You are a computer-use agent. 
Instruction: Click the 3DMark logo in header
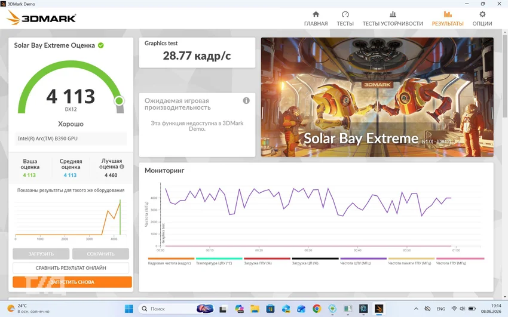point(41,17)
